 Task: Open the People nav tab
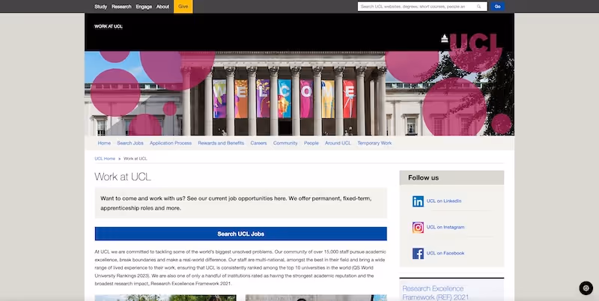[311, 143]
